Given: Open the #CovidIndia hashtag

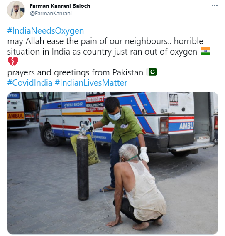Looking at the screenshot, I should tap(30, 83).
